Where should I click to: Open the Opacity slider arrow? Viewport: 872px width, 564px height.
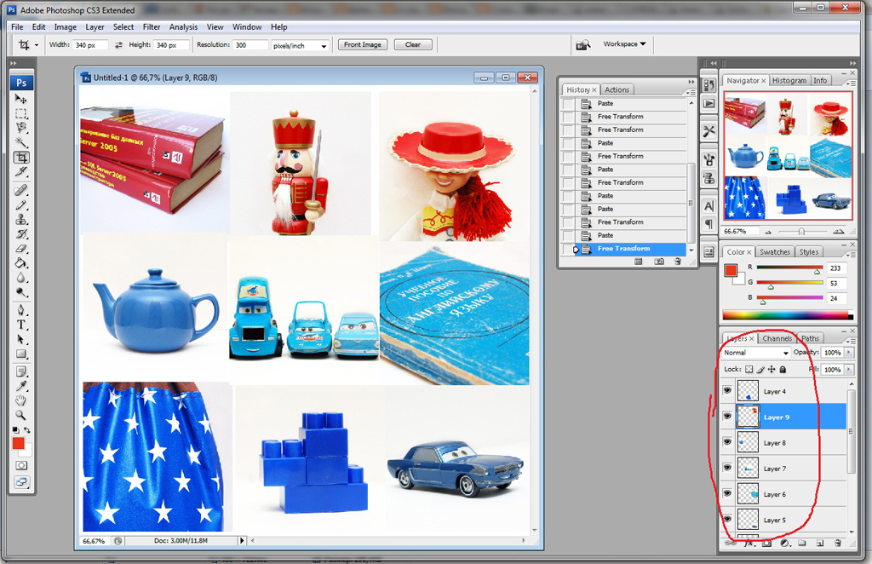(849, 353)
